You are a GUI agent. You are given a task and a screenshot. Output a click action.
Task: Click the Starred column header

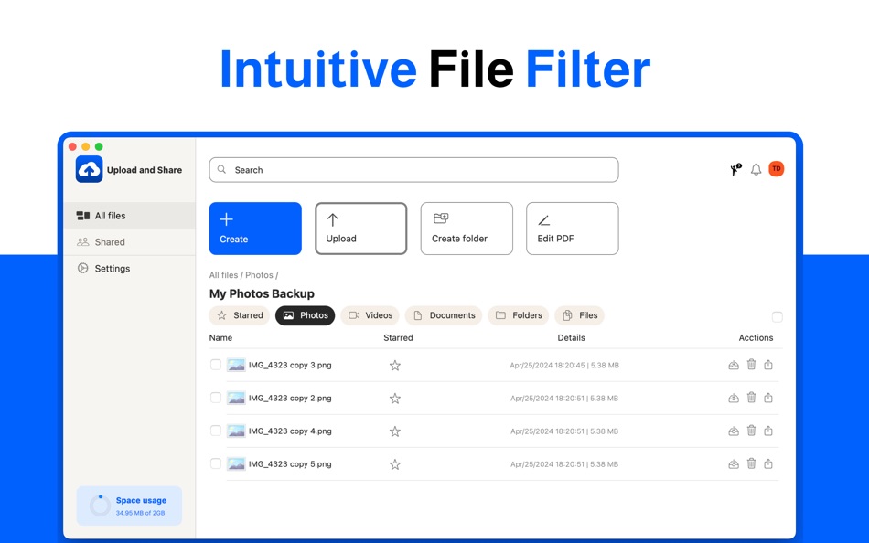(x=398, y=337)
